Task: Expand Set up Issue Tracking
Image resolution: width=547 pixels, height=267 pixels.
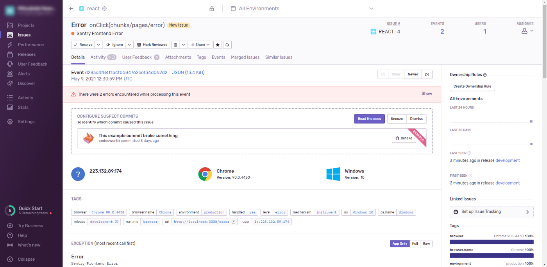Action: pos(492,212)
